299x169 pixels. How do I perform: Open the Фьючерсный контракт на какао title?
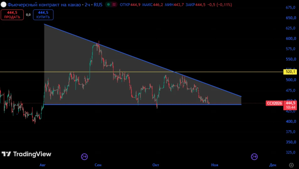point(44,5)
